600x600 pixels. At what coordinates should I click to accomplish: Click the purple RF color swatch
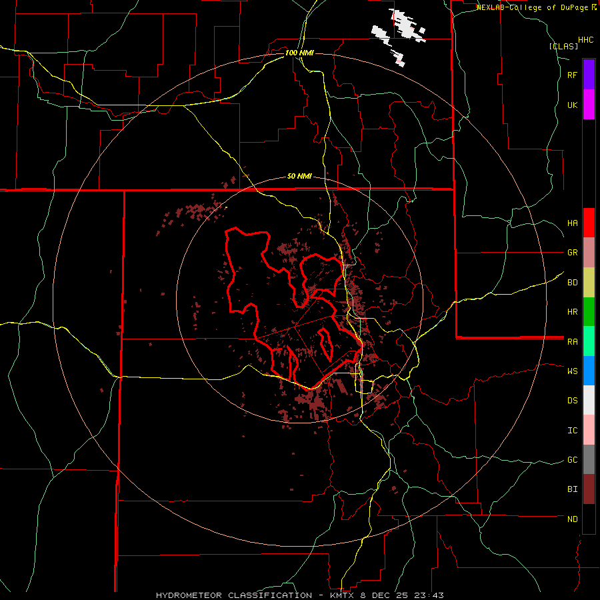(589, 75)
